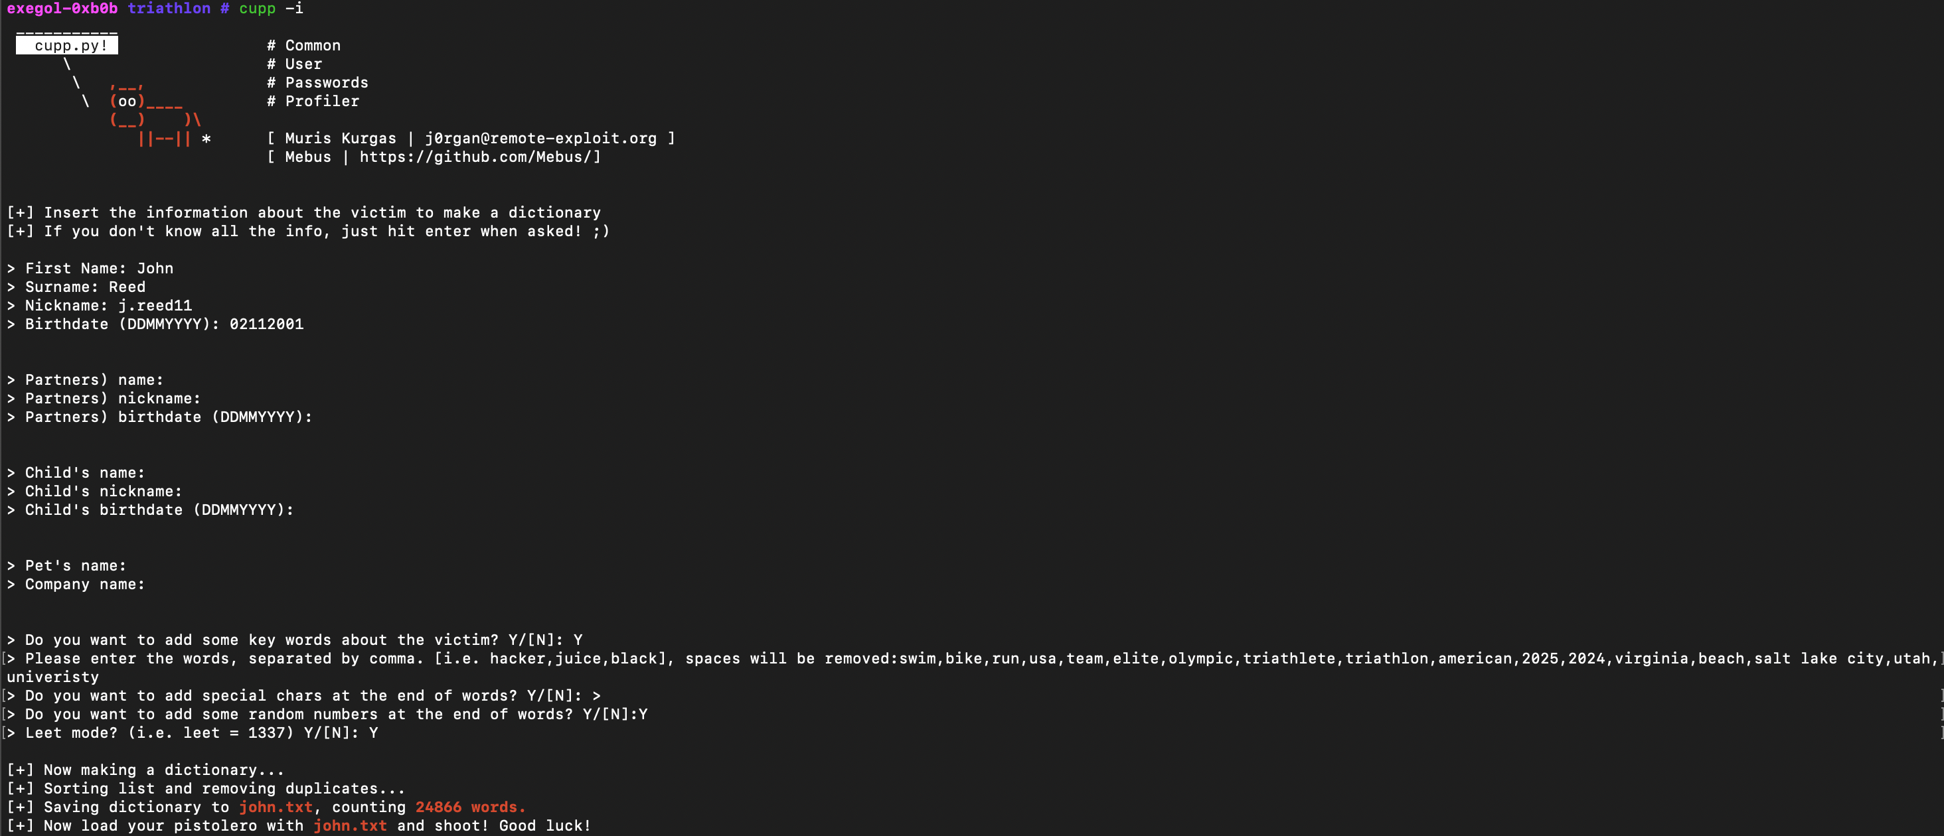Image resolution: width=1944 pixels, height=836 pixels.
Task: Click the birthdate value 02112001
Action: [266, 324]
